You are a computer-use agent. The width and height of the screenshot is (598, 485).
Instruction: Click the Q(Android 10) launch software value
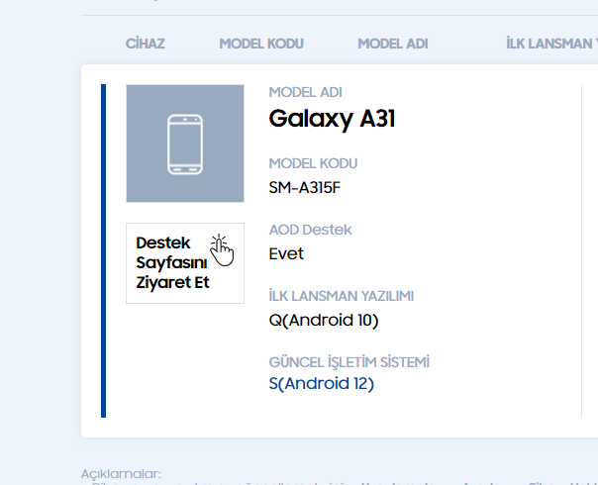(x=324, y=320)
